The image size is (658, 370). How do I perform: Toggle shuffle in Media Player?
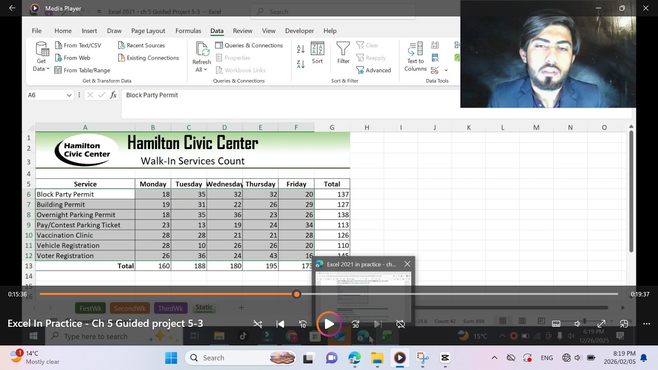click(x=258, y=324)
